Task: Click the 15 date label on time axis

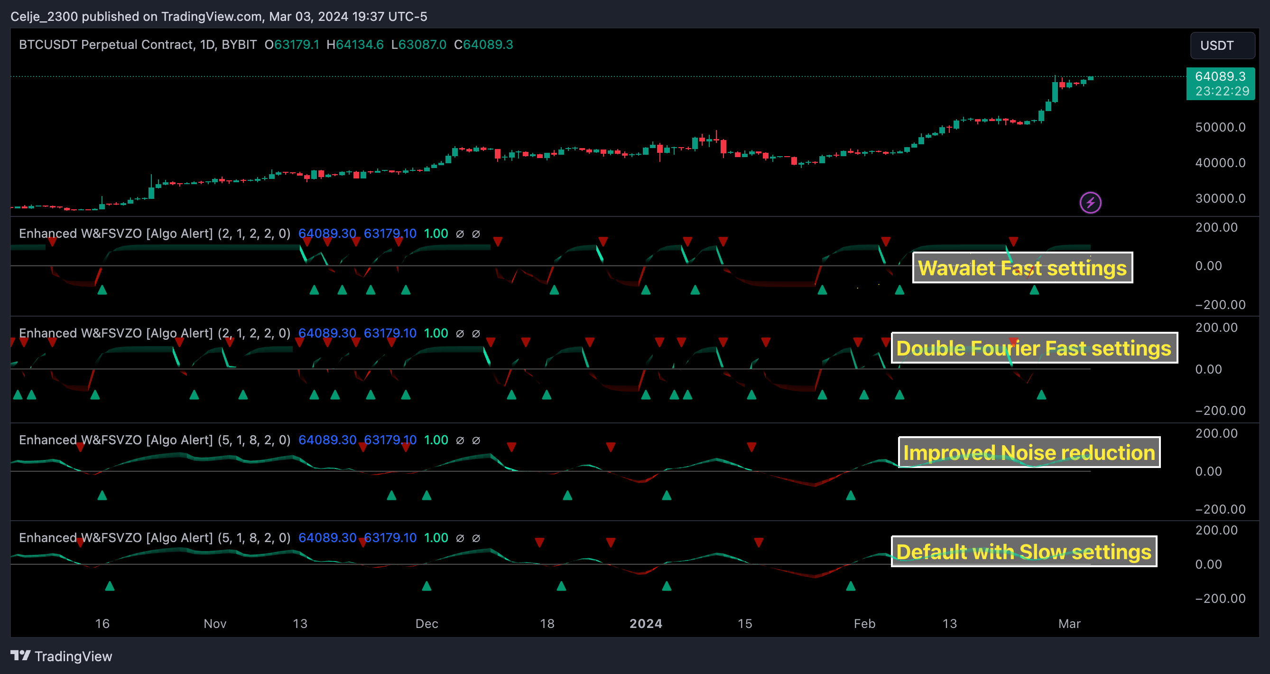Action: pyautogui.click(x=745, y=624)
